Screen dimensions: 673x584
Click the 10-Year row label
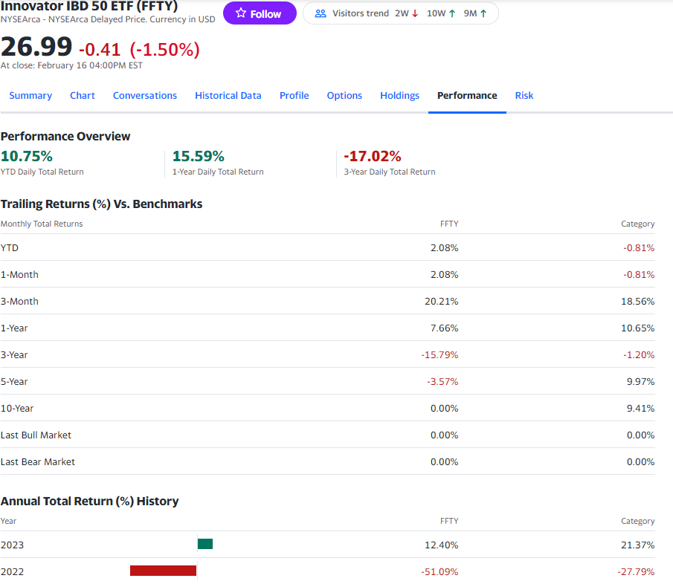point(17,408)
